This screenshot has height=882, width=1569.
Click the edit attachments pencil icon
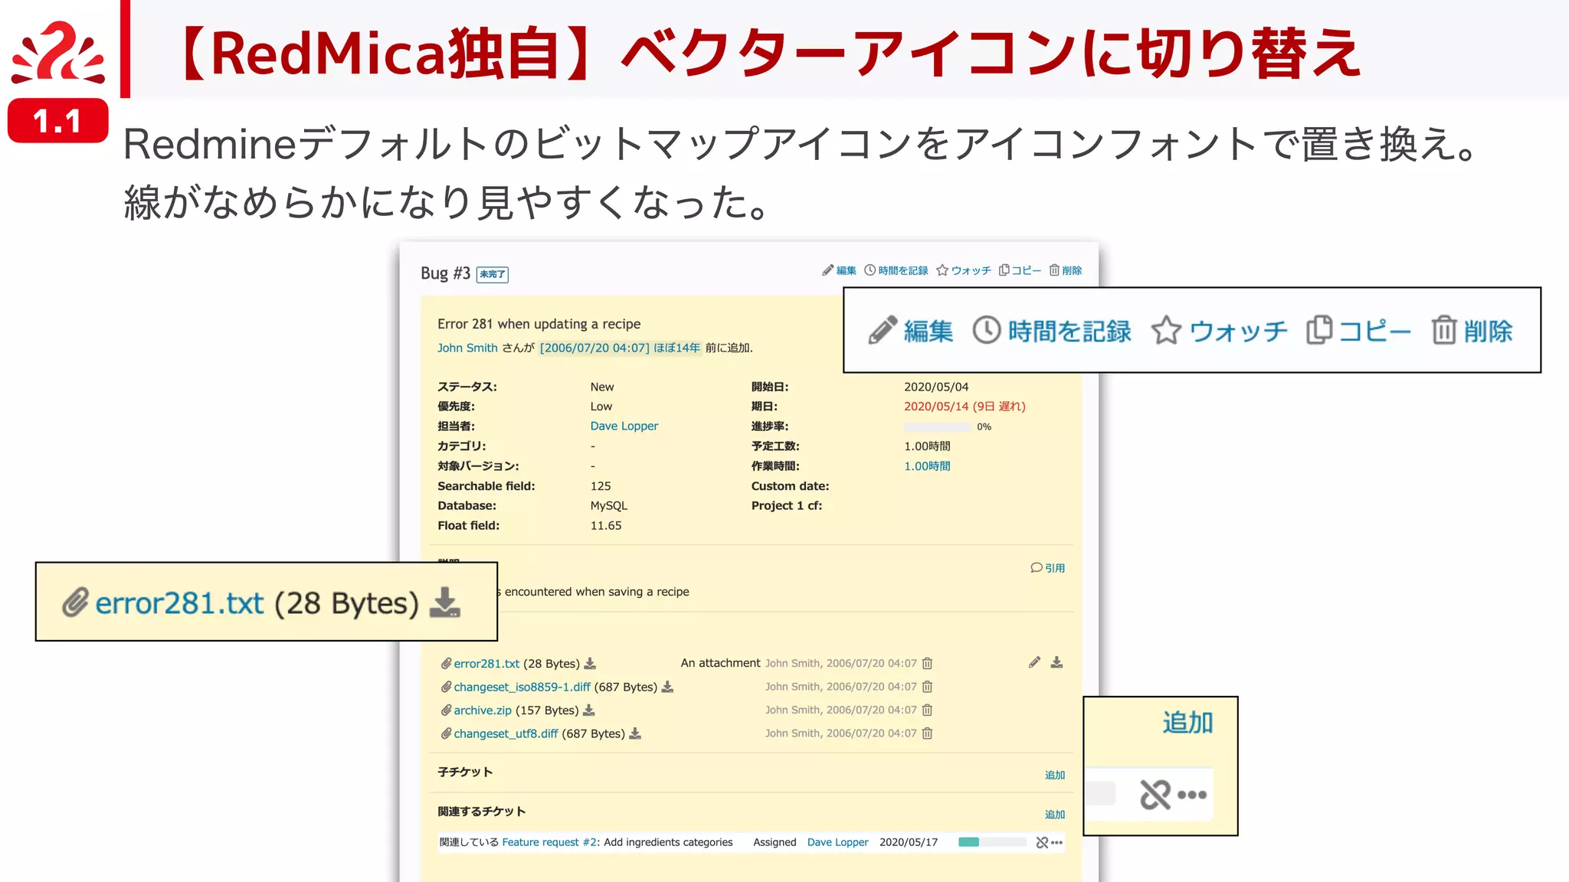[x=1034, y=662]
